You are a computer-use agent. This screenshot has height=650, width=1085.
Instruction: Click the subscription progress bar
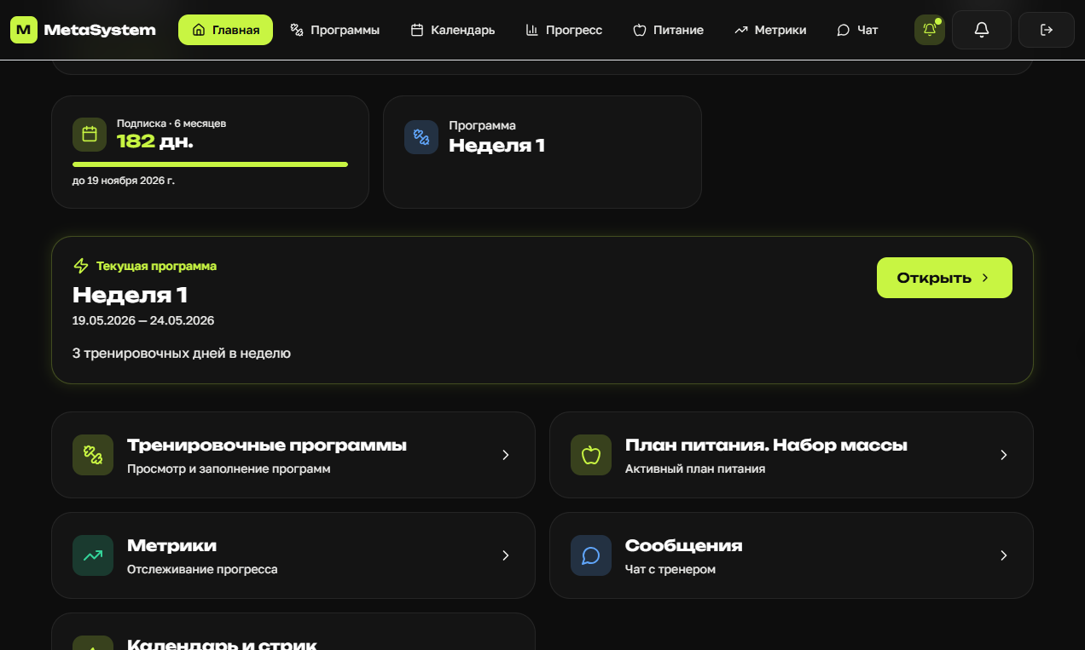[210, 164]
